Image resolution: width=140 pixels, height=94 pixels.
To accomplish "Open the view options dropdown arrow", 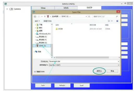I will [x=112, y=21].
